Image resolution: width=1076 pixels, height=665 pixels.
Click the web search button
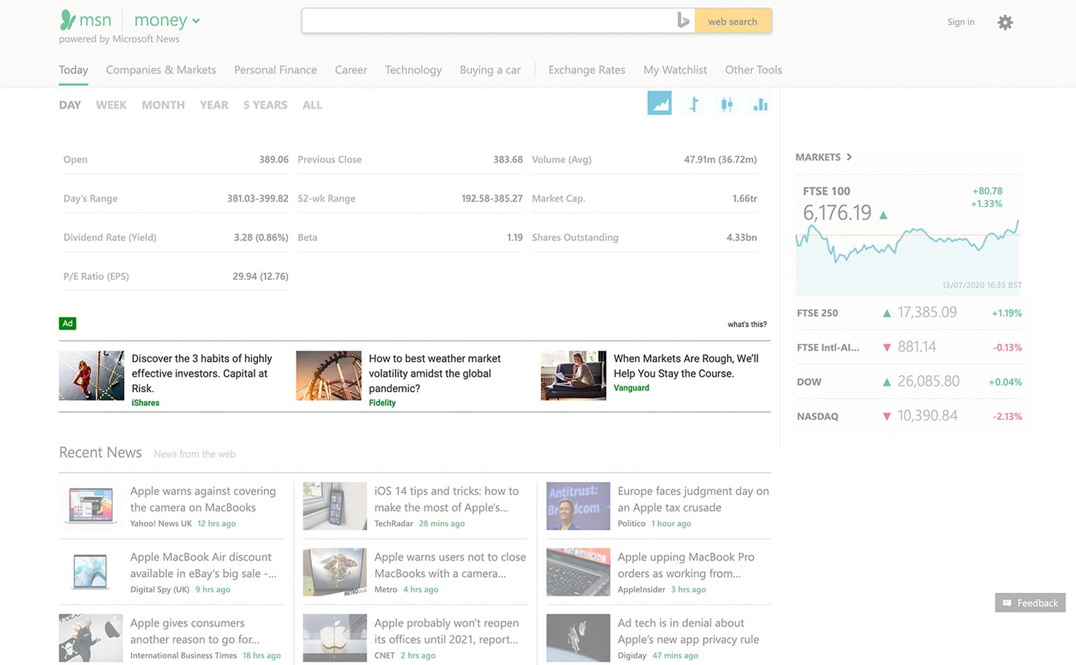click(x=733, y=21)
